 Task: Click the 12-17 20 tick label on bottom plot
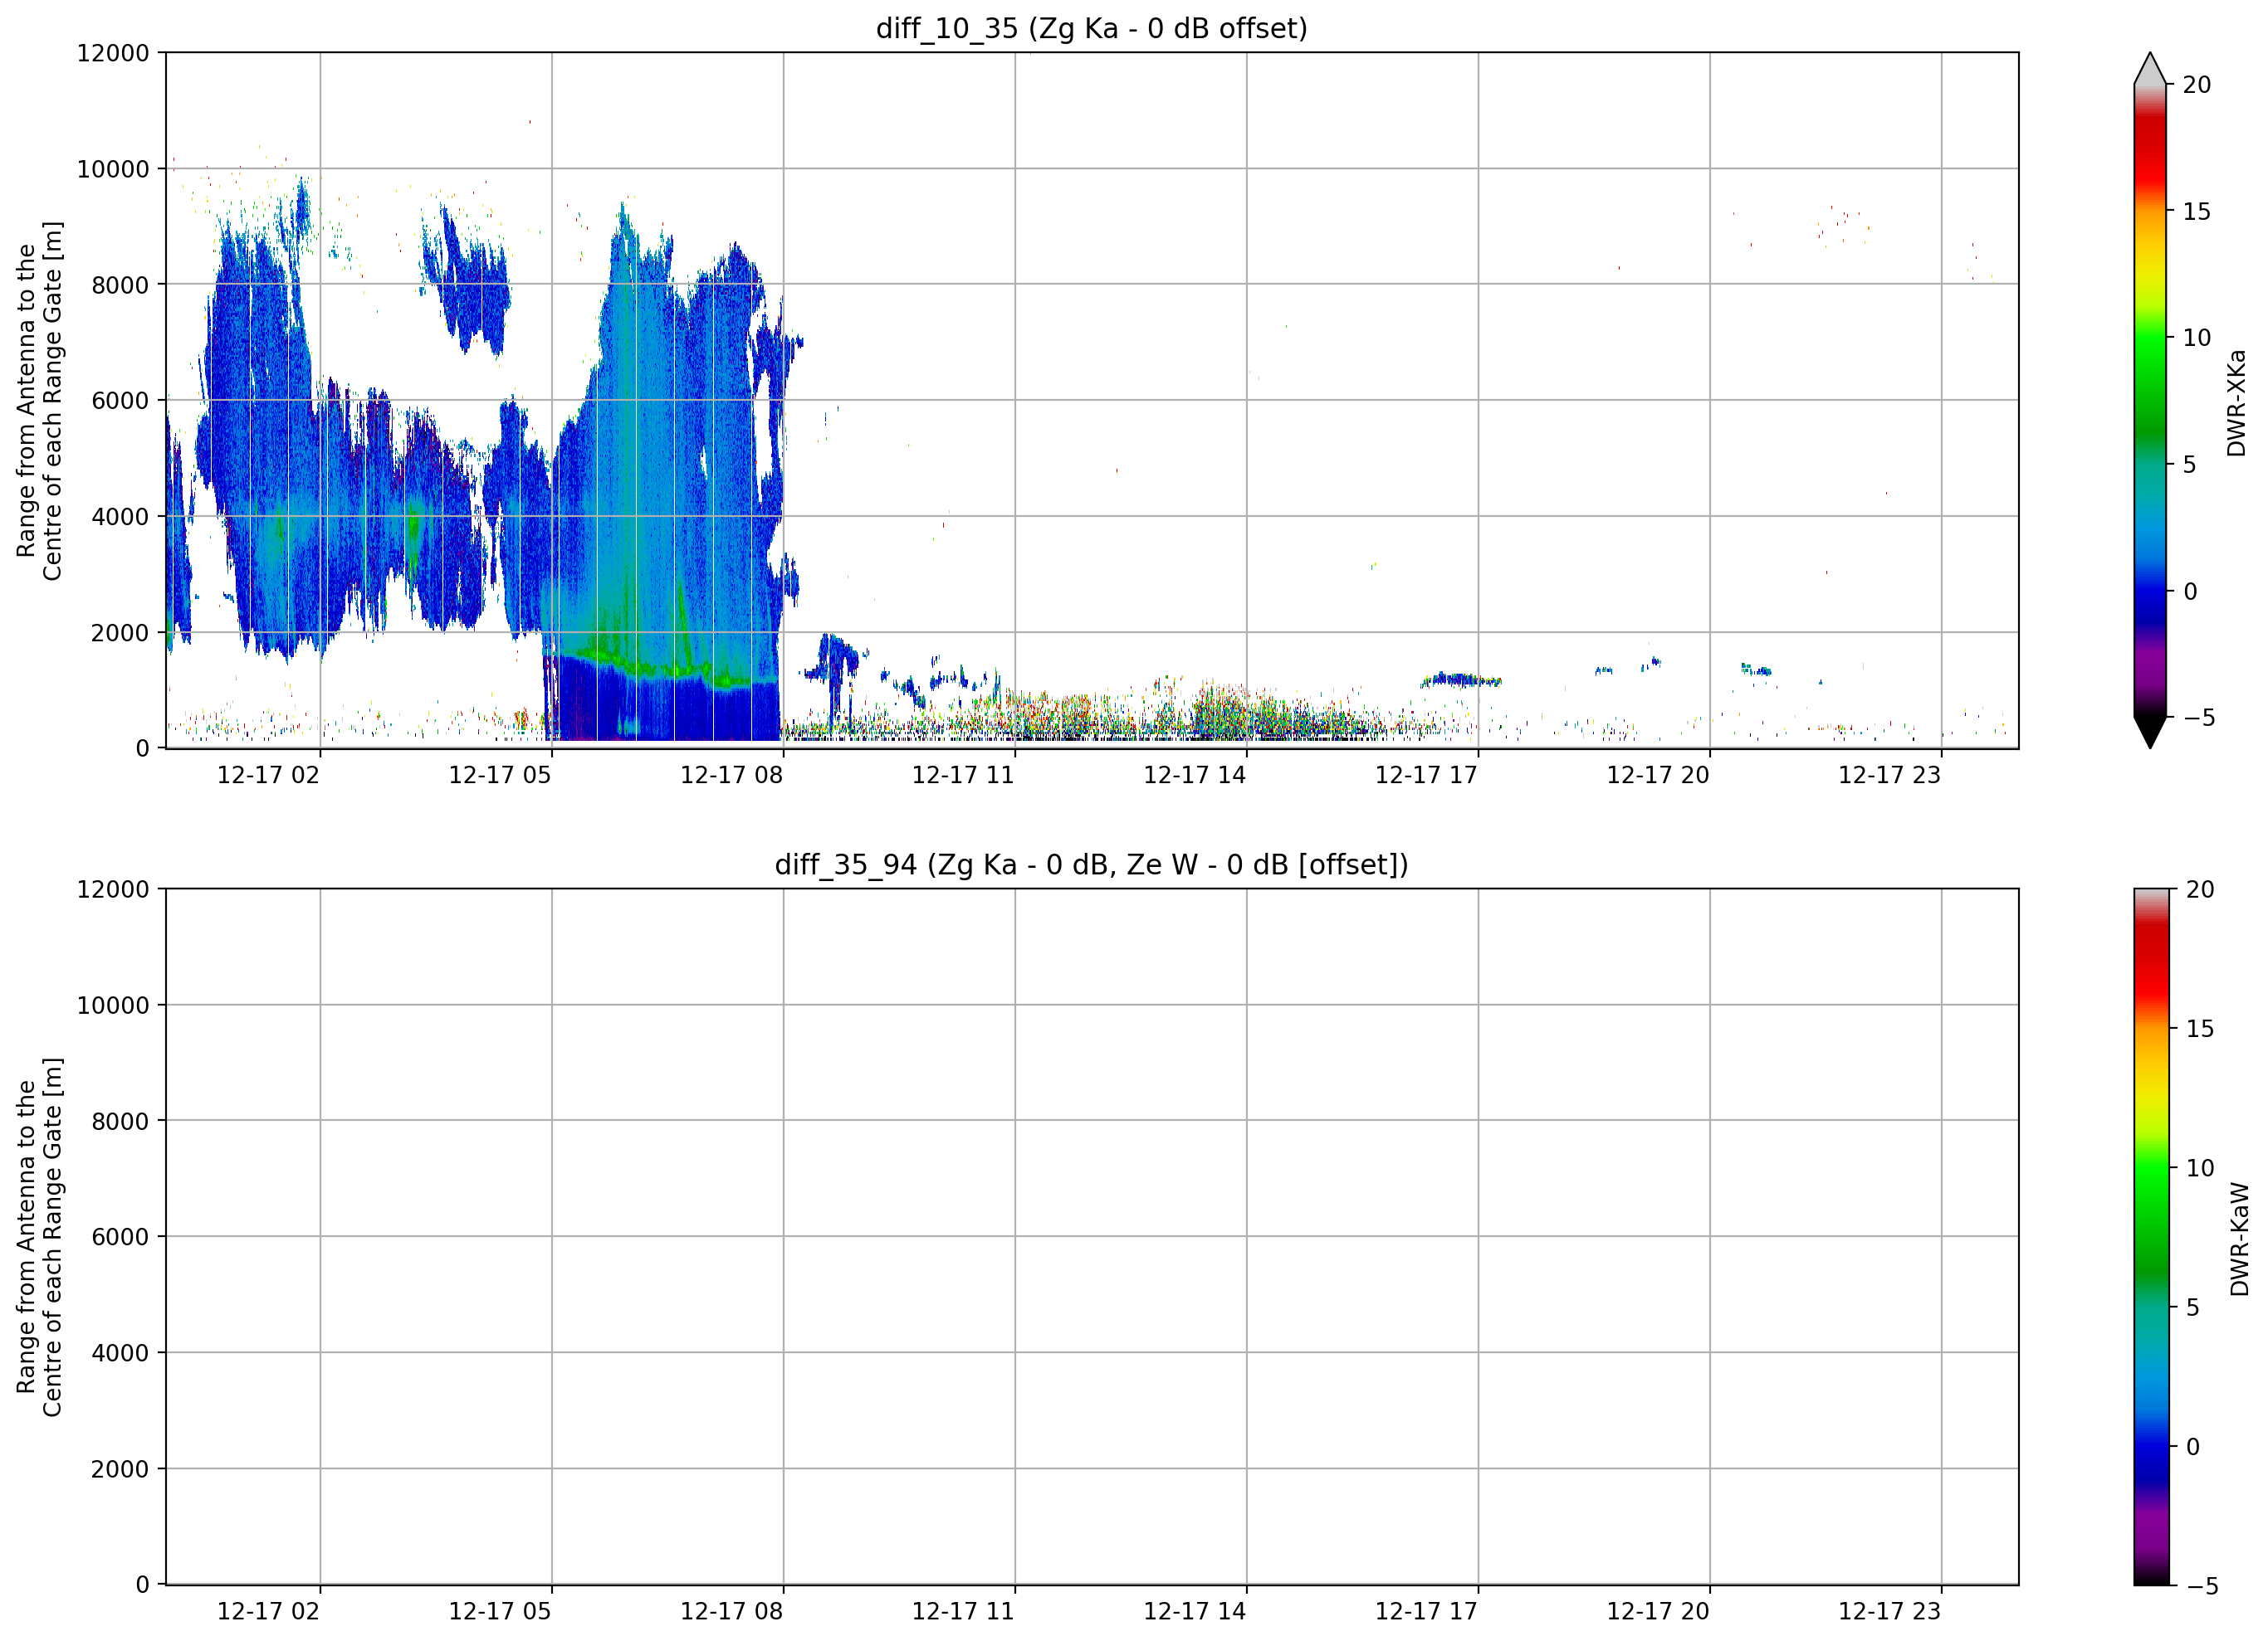(x=1658, y=1611)
